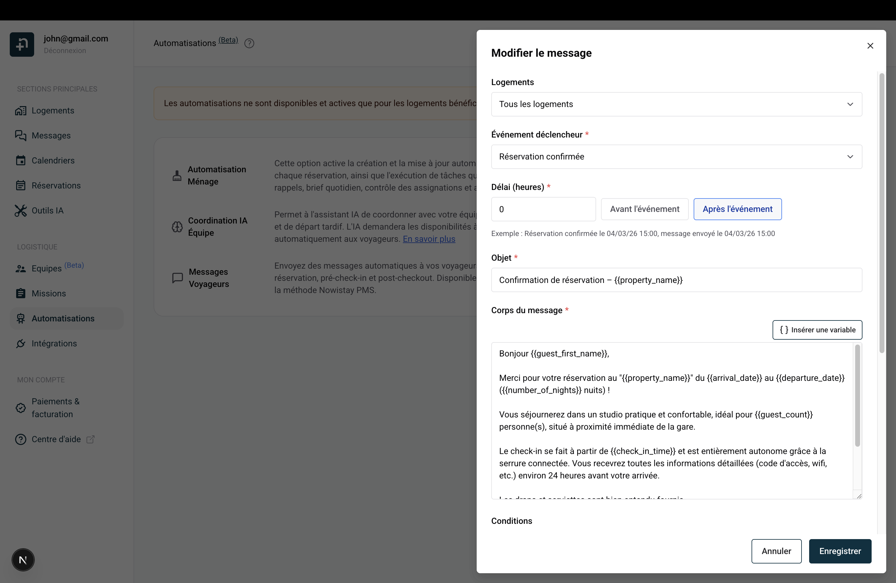Image resolution: width=896 pixels, height=583 pixels.
Task: Click Enregistrer to save the message
Action: 840,551
